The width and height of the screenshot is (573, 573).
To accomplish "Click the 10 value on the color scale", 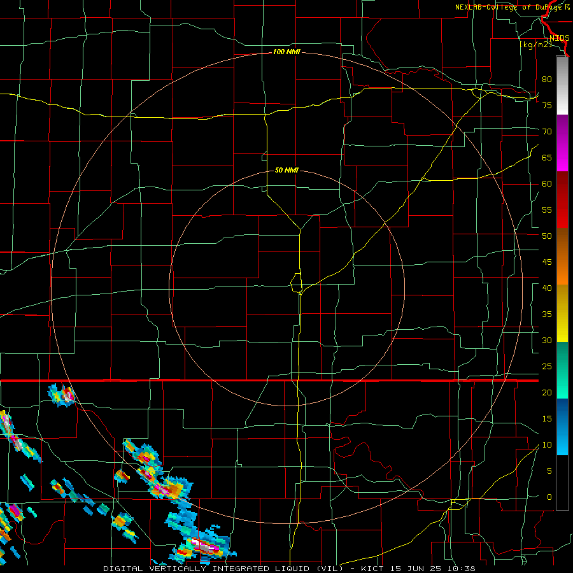I will [x=547, y=445].
